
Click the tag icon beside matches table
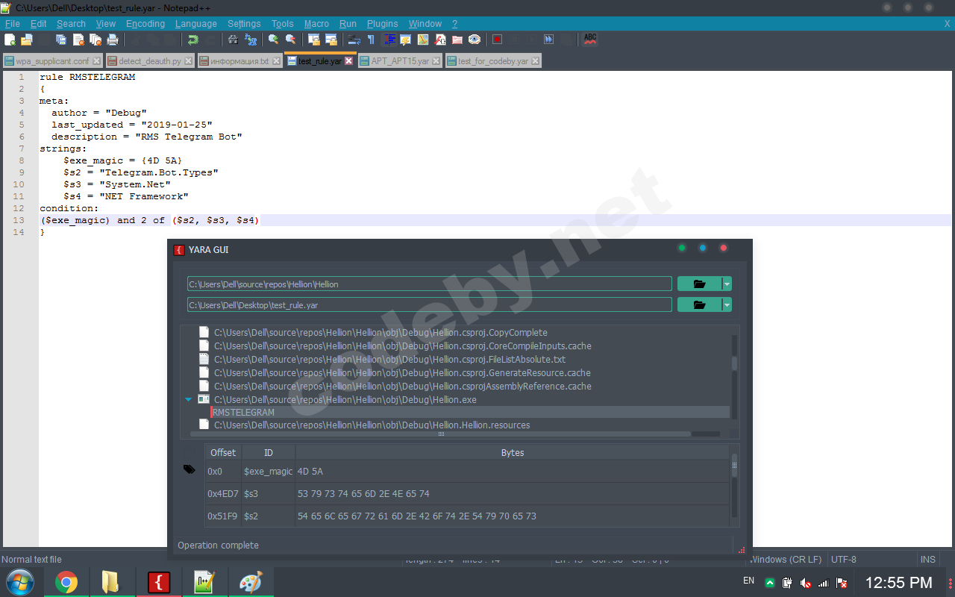tap(190, 469)
